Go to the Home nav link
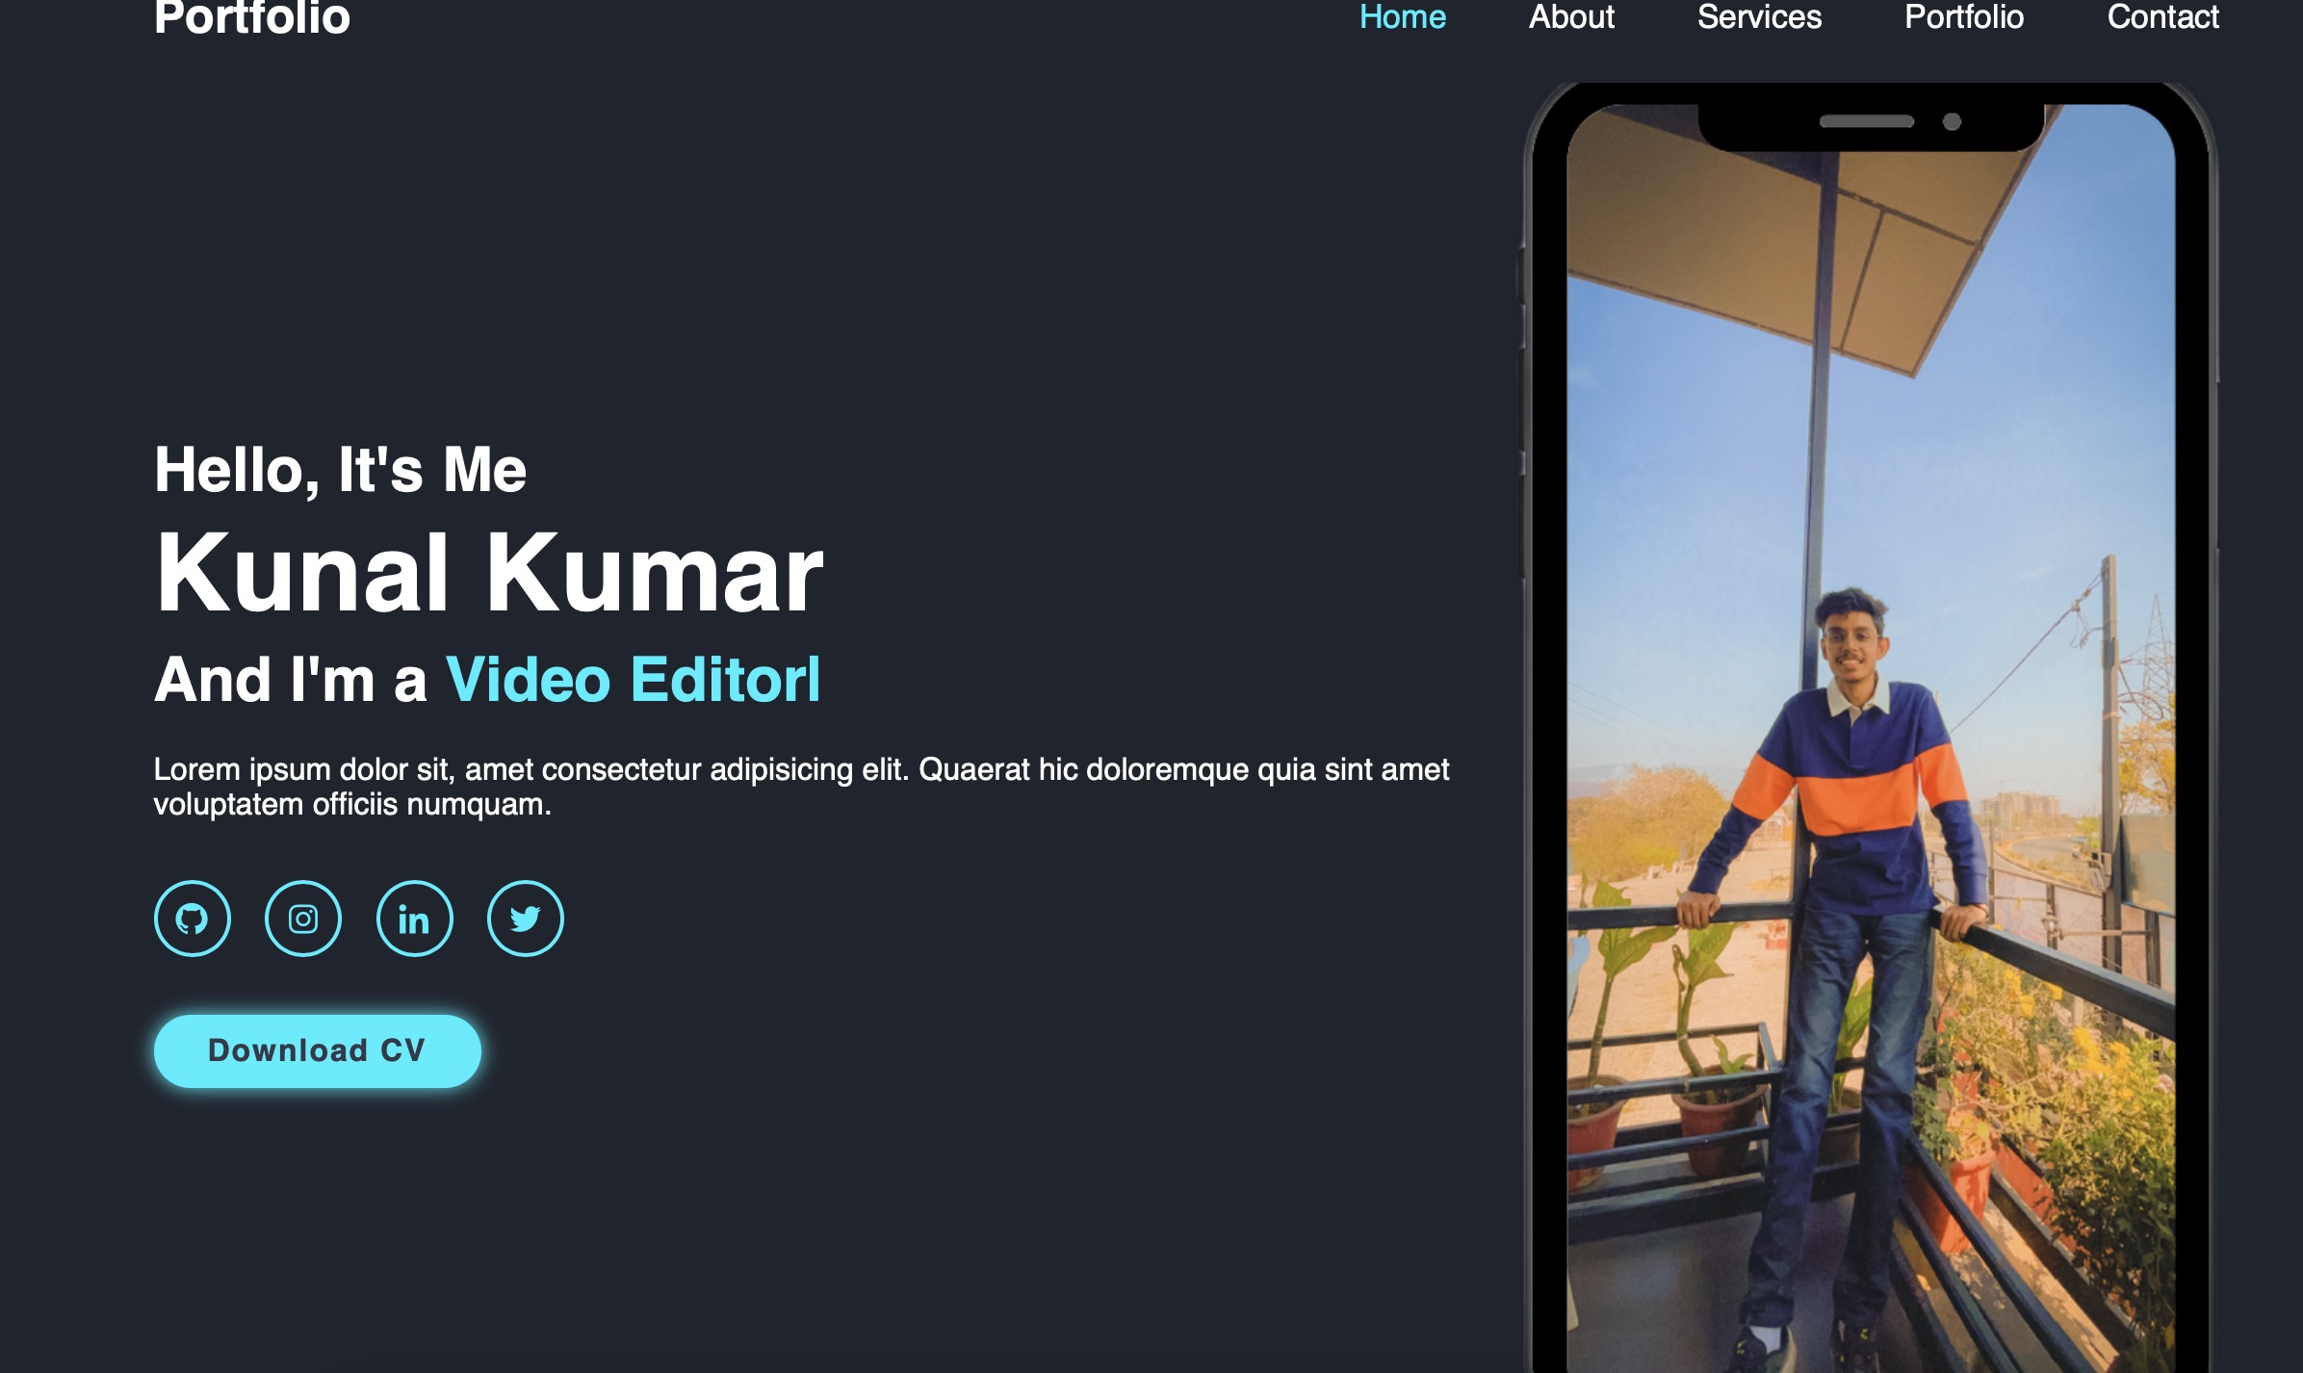The image size is (2303, 1373). coord(1402,17)
